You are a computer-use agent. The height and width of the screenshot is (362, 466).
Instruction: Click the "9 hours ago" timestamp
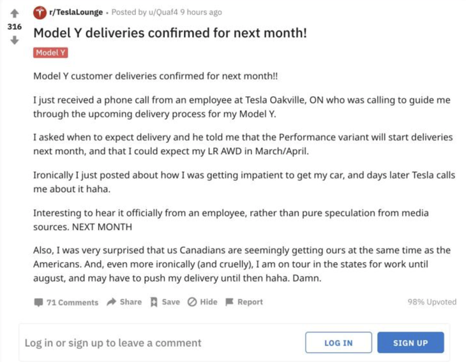coord(200,12)
